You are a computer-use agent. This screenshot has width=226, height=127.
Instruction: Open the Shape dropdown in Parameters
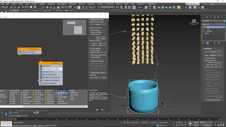(215, 55)
